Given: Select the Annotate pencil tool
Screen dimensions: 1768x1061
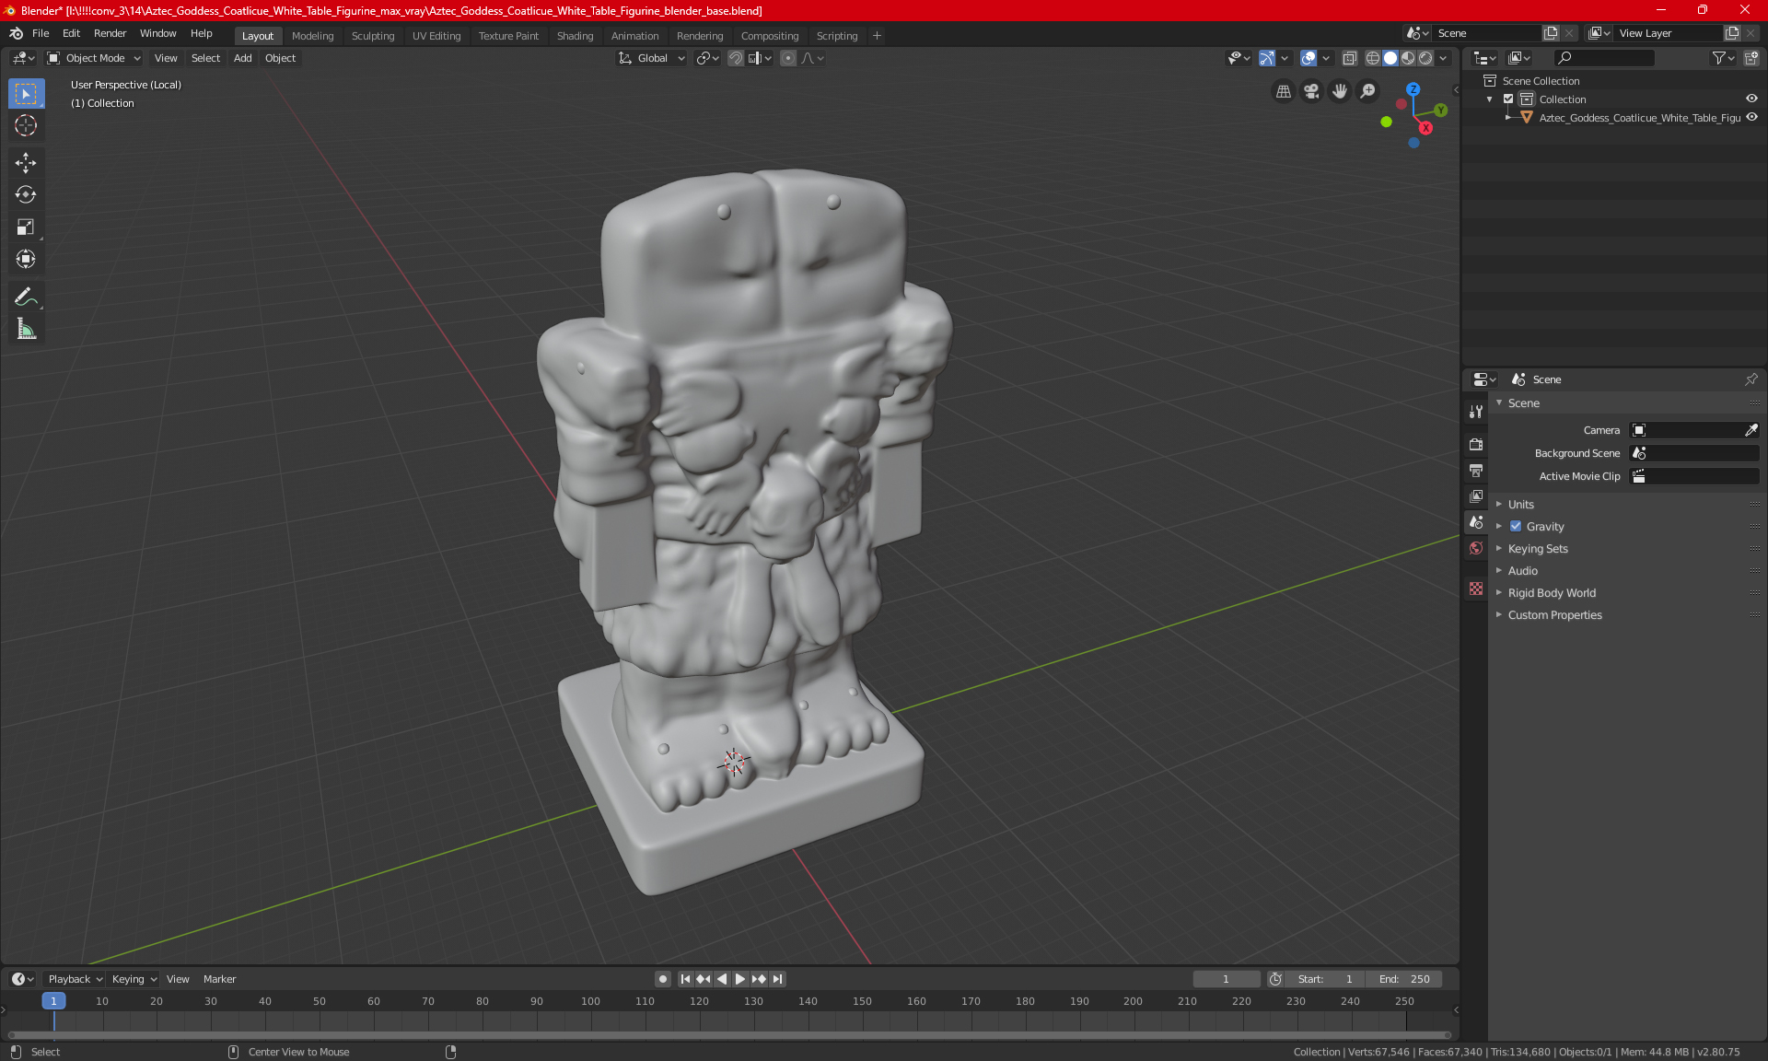Looking at the screenshot, I should (26, 297).
